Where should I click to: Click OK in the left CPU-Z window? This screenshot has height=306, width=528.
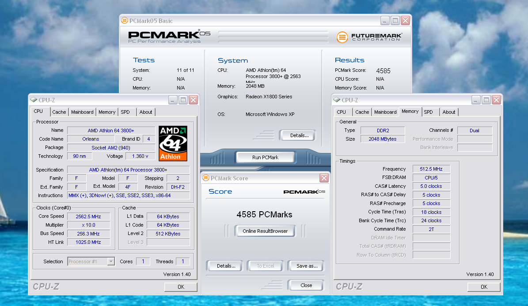coord(181,287)
